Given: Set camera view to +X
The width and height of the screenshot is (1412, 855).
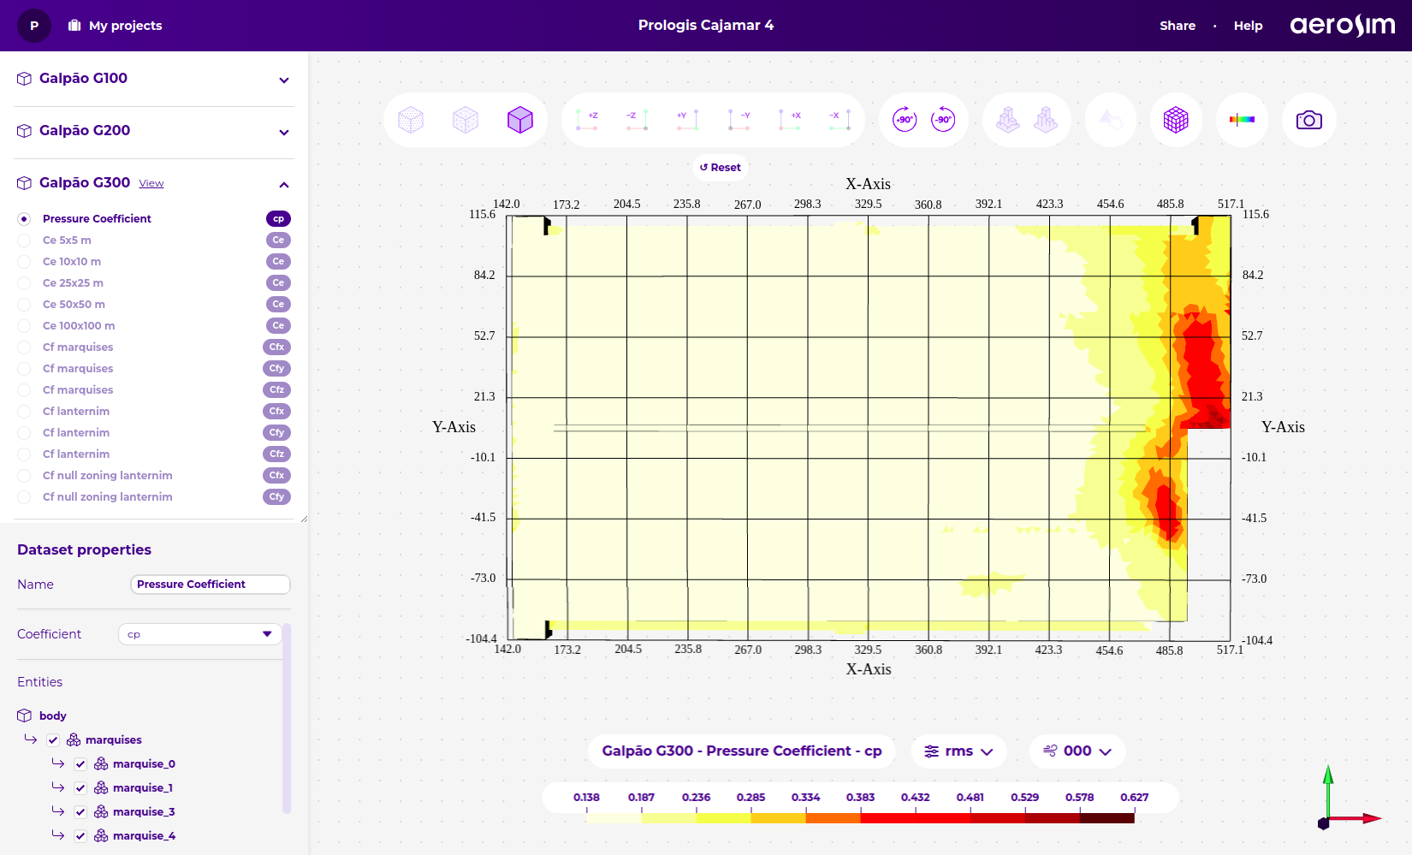Looking at the screenshot, I should 790,120.
